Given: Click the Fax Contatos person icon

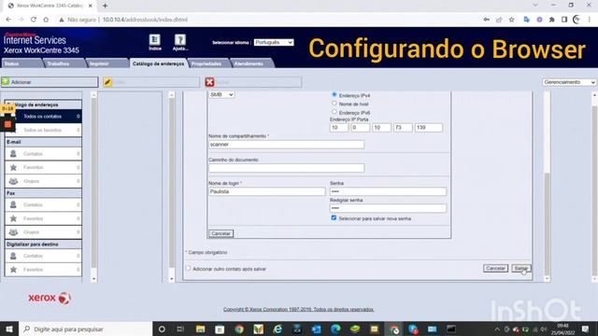Looking at the screenshot, I should tap(13, 204).
